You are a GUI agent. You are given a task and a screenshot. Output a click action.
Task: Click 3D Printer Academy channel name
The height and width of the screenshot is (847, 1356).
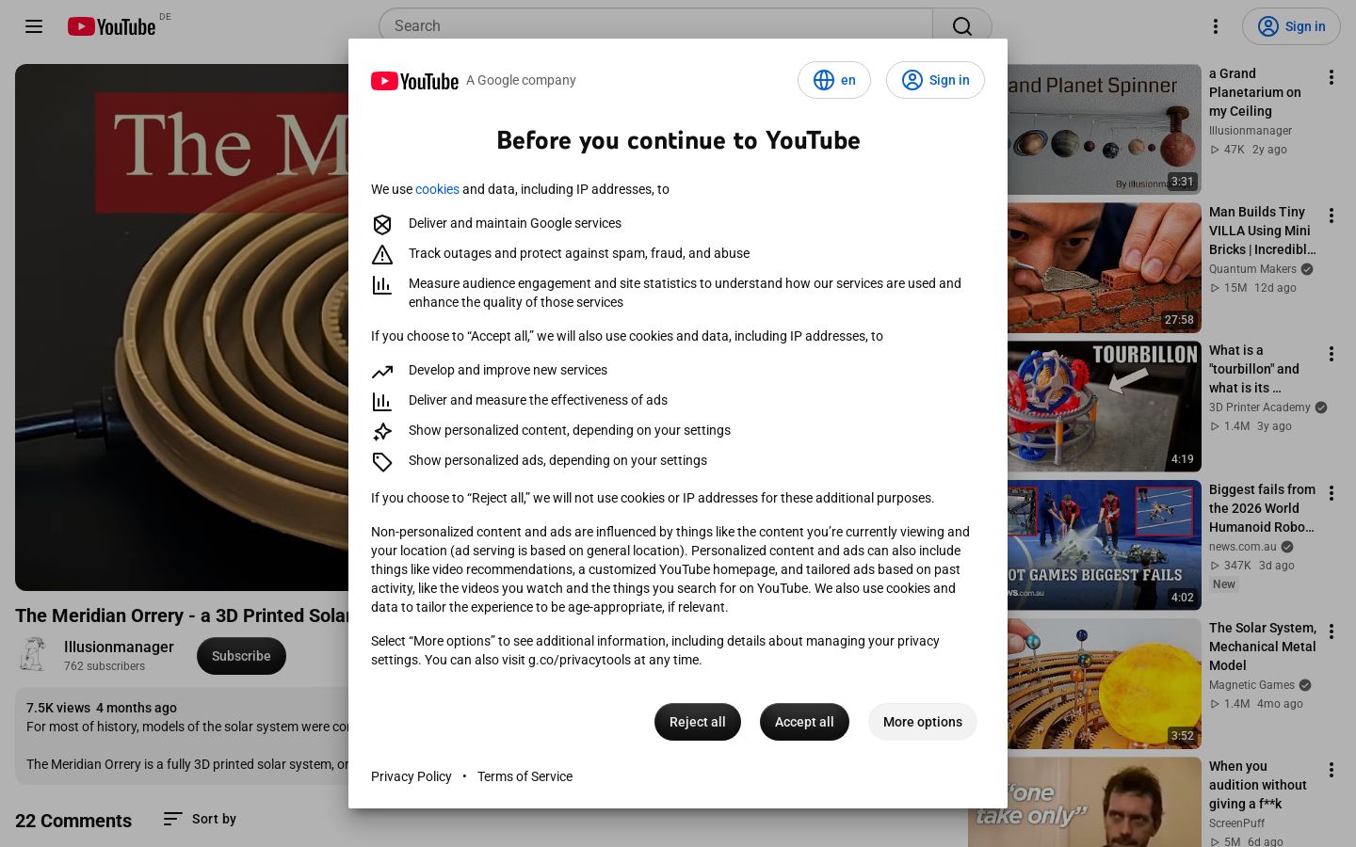click(x=1260, y=408)
